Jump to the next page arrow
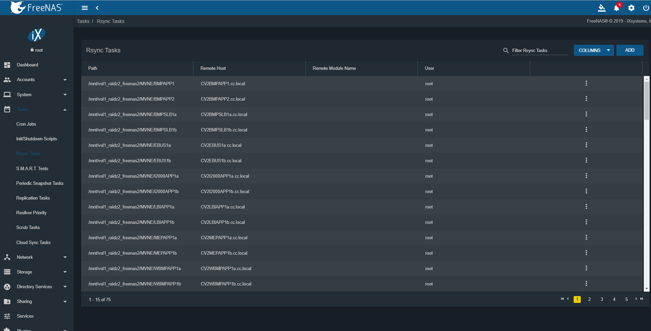Screen dimensions: 651x331 pos(636,299)
